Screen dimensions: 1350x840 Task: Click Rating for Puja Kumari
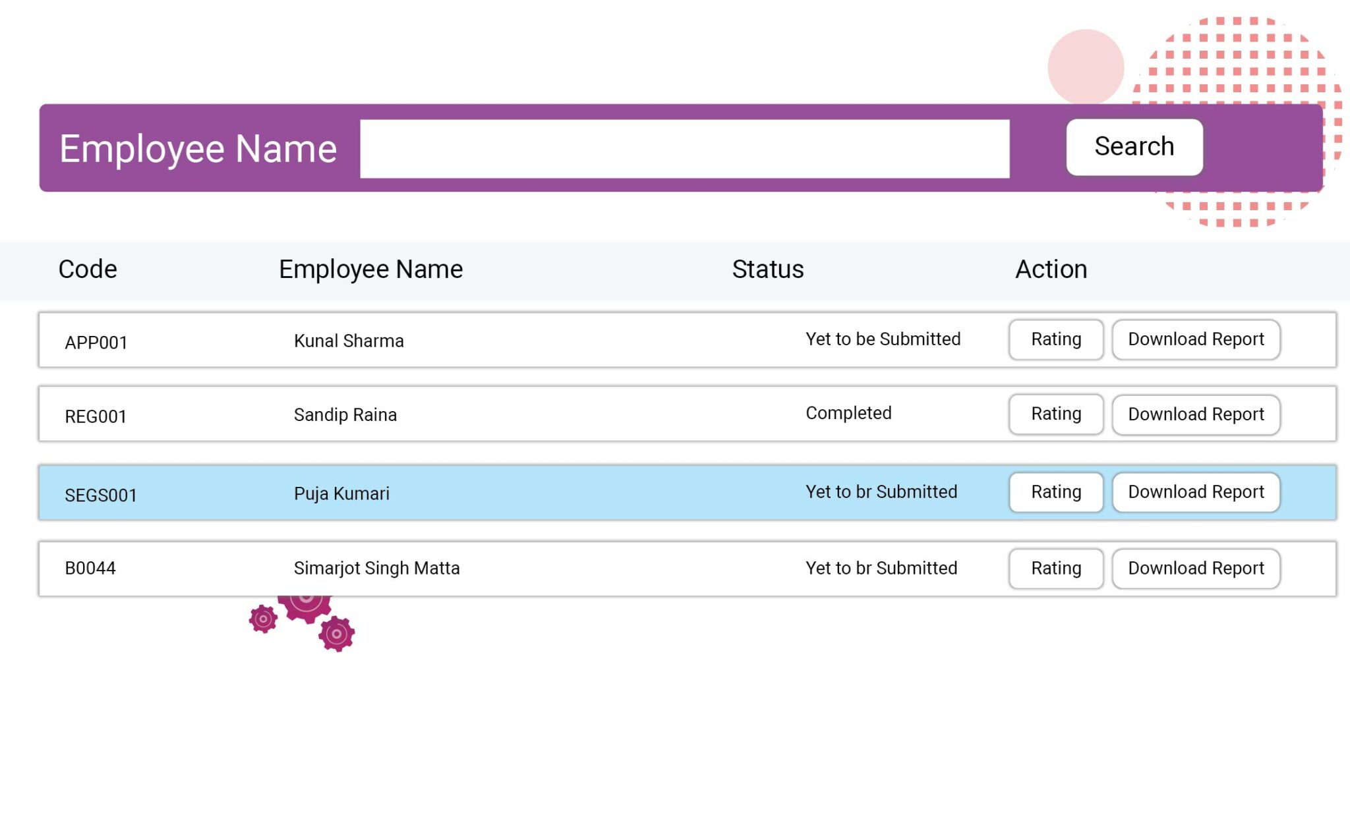click(1055, 492)
